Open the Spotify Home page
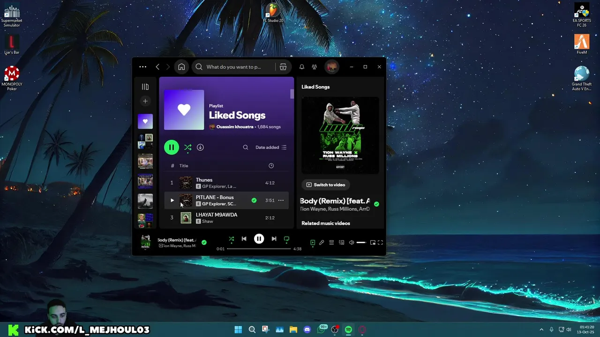The width and height of the screenshot is (600, 337). [x=181, y=67]
